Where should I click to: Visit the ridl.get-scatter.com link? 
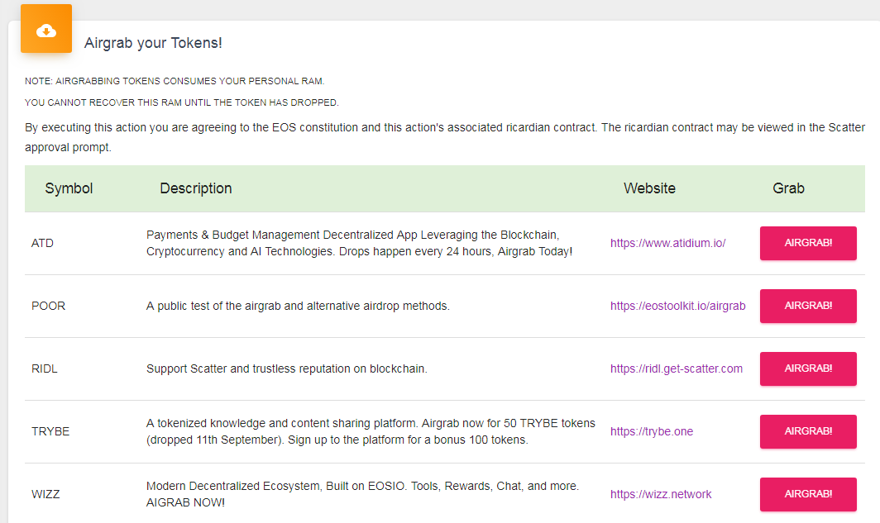(x=677, y=368)
